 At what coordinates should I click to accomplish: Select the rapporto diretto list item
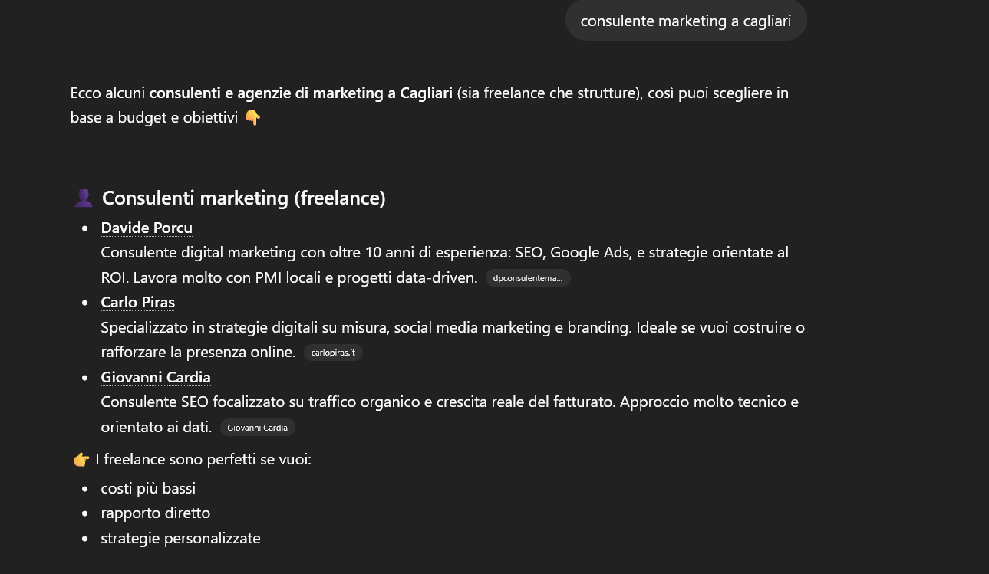(x=155, y=513)
